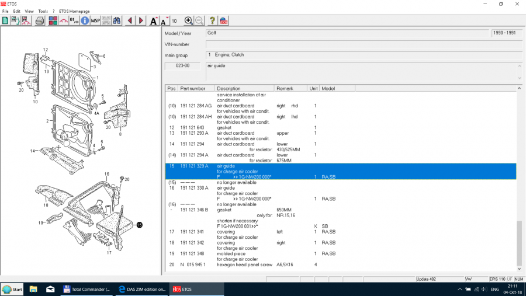526x296 pixels.
Task: Open the new document icon
Action: 5,21
